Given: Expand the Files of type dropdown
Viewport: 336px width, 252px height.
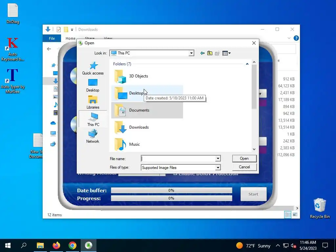Looking at the screenshot, I should [x=218, y=168].
